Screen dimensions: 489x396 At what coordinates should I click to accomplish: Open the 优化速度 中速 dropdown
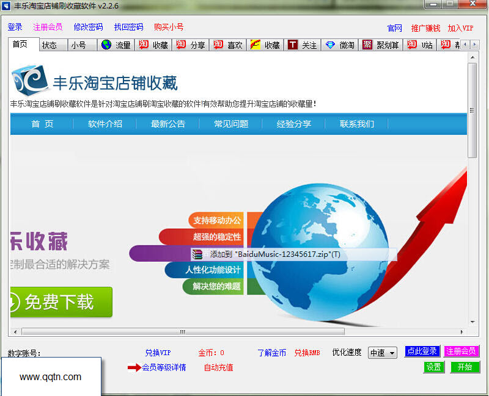coord(383,353)
